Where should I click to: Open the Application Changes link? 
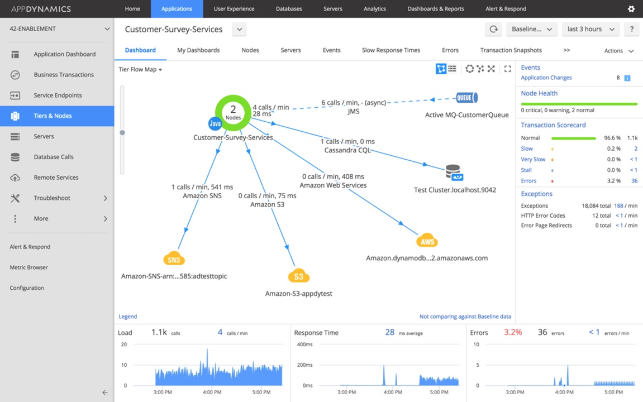(x=546, y=78)
